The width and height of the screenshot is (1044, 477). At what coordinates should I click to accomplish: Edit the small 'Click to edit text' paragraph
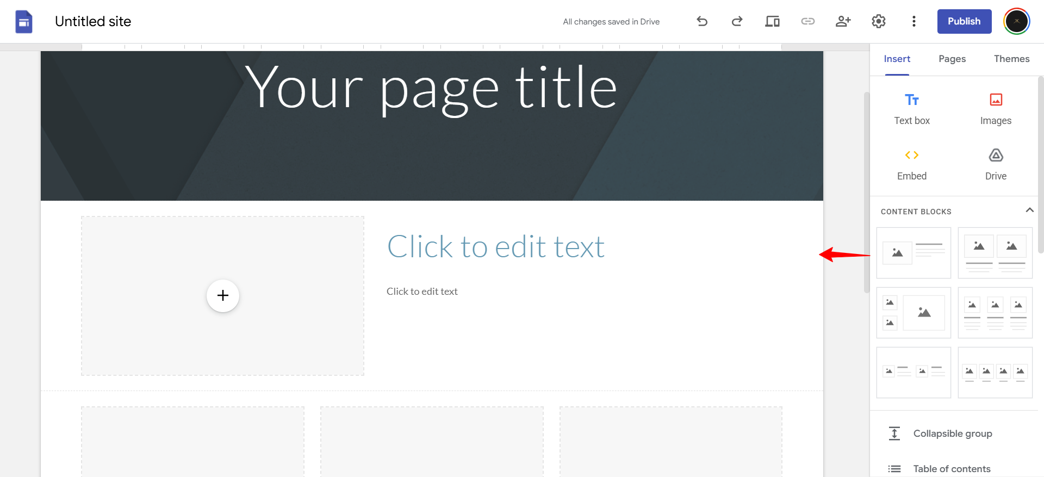pyautogui.click(x=422, y=292)
